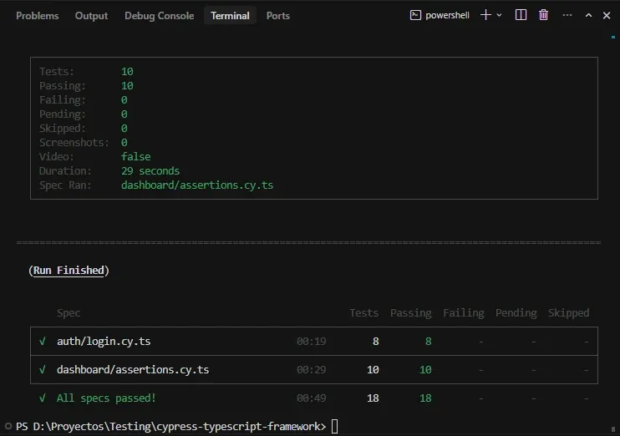Close the terminal panel
Screen dimensions: 620x436
(x=607, y=15)
